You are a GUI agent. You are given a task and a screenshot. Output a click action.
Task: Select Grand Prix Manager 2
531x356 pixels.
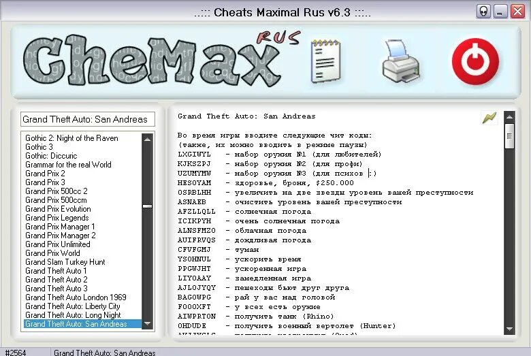coord(61,235)
